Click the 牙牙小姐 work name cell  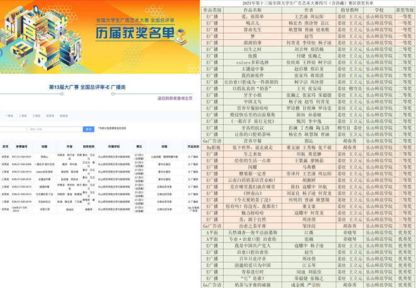click(253, 95)
